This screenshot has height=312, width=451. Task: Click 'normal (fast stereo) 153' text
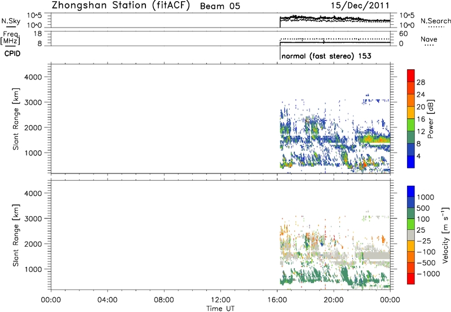click(x=326, y=56)
